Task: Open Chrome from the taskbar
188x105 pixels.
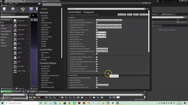Action: [70, 103]
